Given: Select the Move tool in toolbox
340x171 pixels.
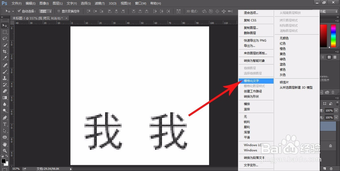Looking at the screenshot, I should pyautogui.click(x=5, y=25).
